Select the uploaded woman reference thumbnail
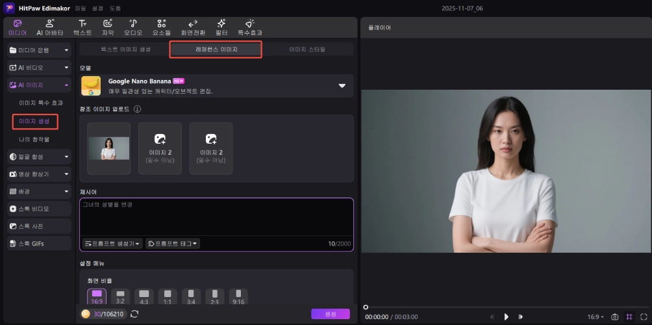The image size is (652, 325). click(x=109, y=149)
